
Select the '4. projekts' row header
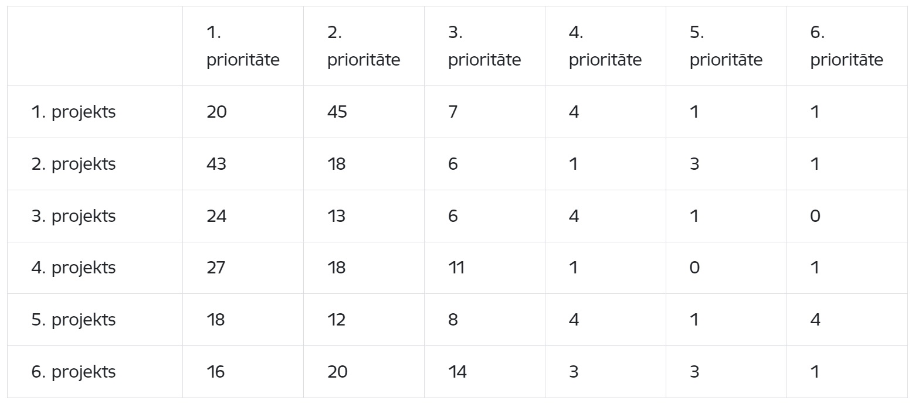pyautogui.click(x=95, y=268)
